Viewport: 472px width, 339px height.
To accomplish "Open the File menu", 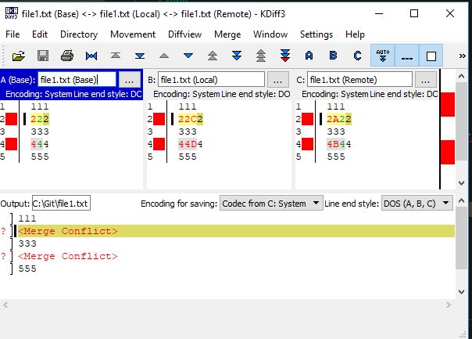I will (x=13, y=34).
